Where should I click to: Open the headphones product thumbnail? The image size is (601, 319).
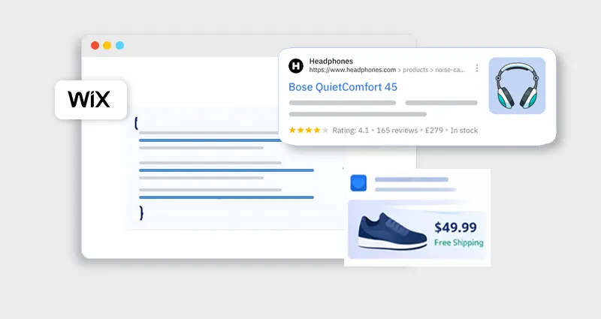point(517,86)
